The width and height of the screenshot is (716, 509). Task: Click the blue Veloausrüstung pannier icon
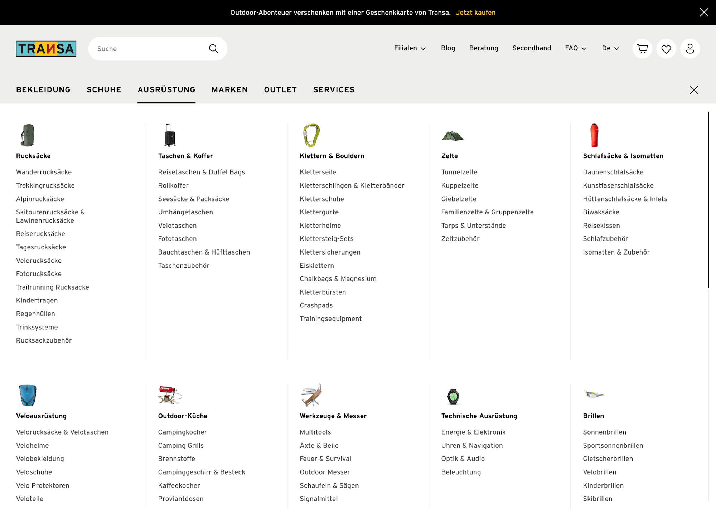tap(28, 395)
